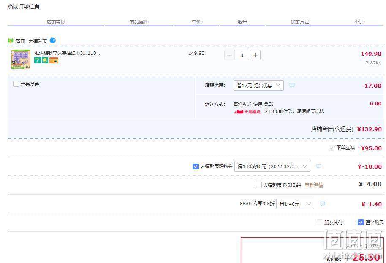Check the 朋友代付 option
The image size is (386, 263).
[x=320, y=223]
